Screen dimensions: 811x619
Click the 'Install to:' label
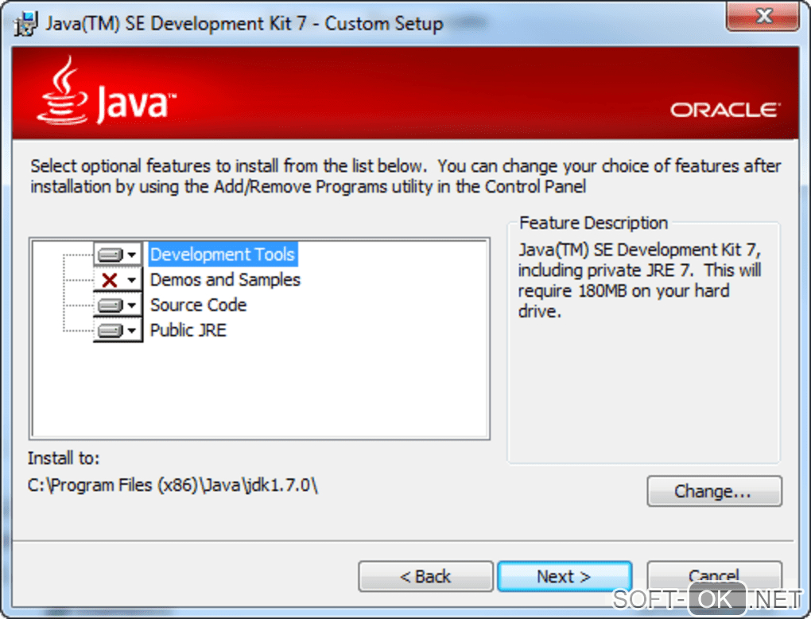pos(64,458)
